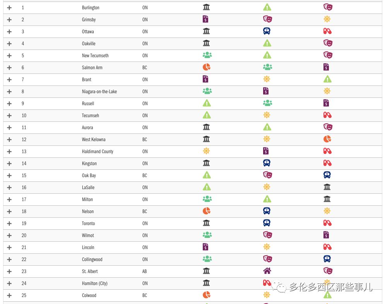Click the green warning triangle icon for Russell
Viewport: 385px width, 304px height.
(x=207, y=103)
